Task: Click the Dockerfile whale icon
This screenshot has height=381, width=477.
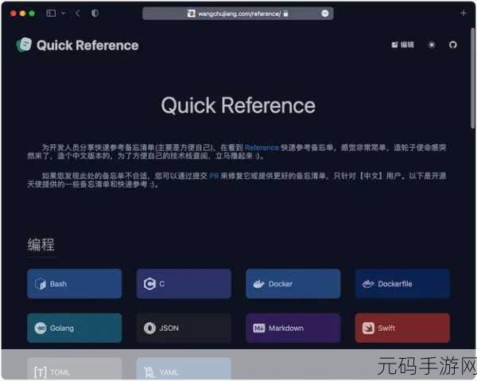Action: click(368, 284)
